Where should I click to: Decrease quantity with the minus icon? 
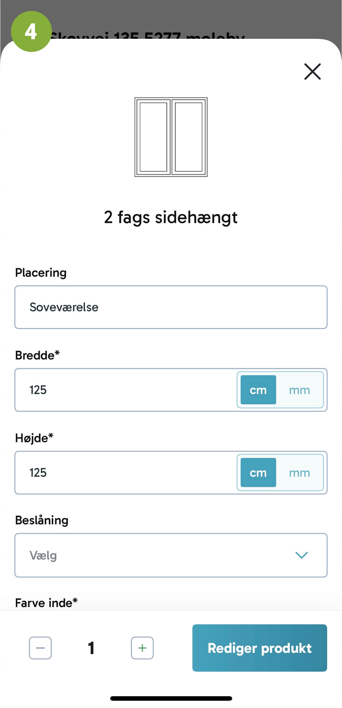40,648
